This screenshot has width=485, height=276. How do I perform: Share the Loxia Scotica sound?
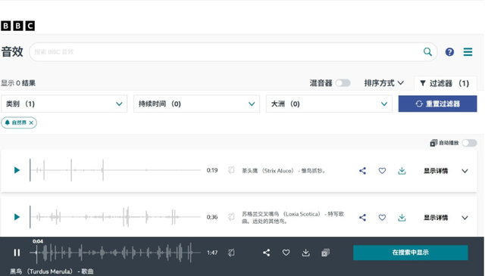[362, 218]
